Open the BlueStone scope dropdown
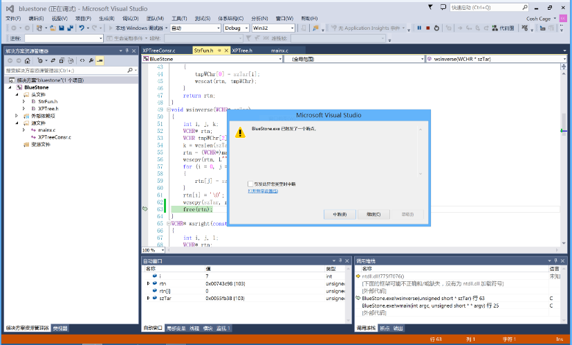 [x=212, y=59]
